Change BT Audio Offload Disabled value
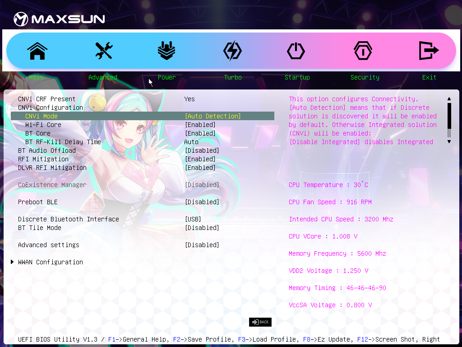 202,150
